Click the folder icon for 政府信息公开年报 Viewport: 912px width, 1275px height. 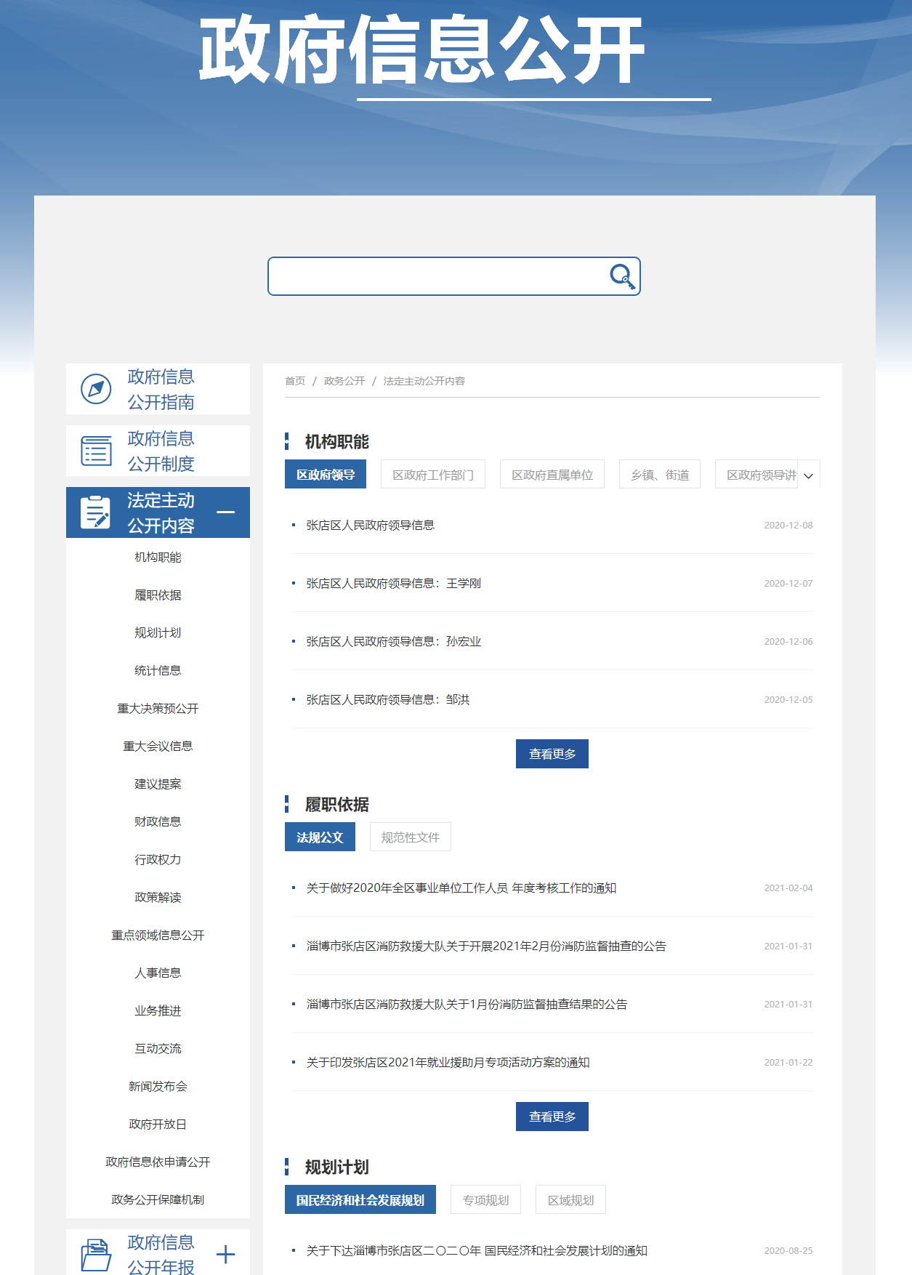click(x=96, y=1254)
